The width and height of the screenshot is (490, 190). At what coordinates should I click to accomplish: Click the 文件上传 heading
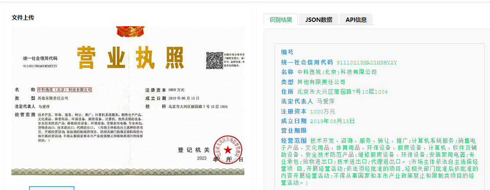(23, 18)
